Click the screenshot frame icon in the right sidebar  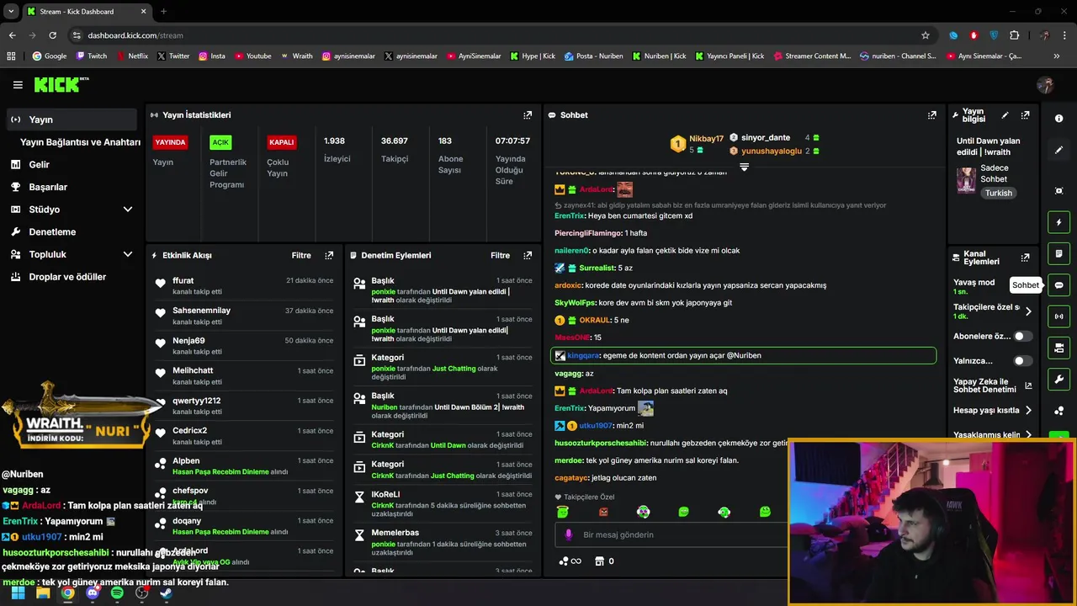click(x=1058, y=191)
